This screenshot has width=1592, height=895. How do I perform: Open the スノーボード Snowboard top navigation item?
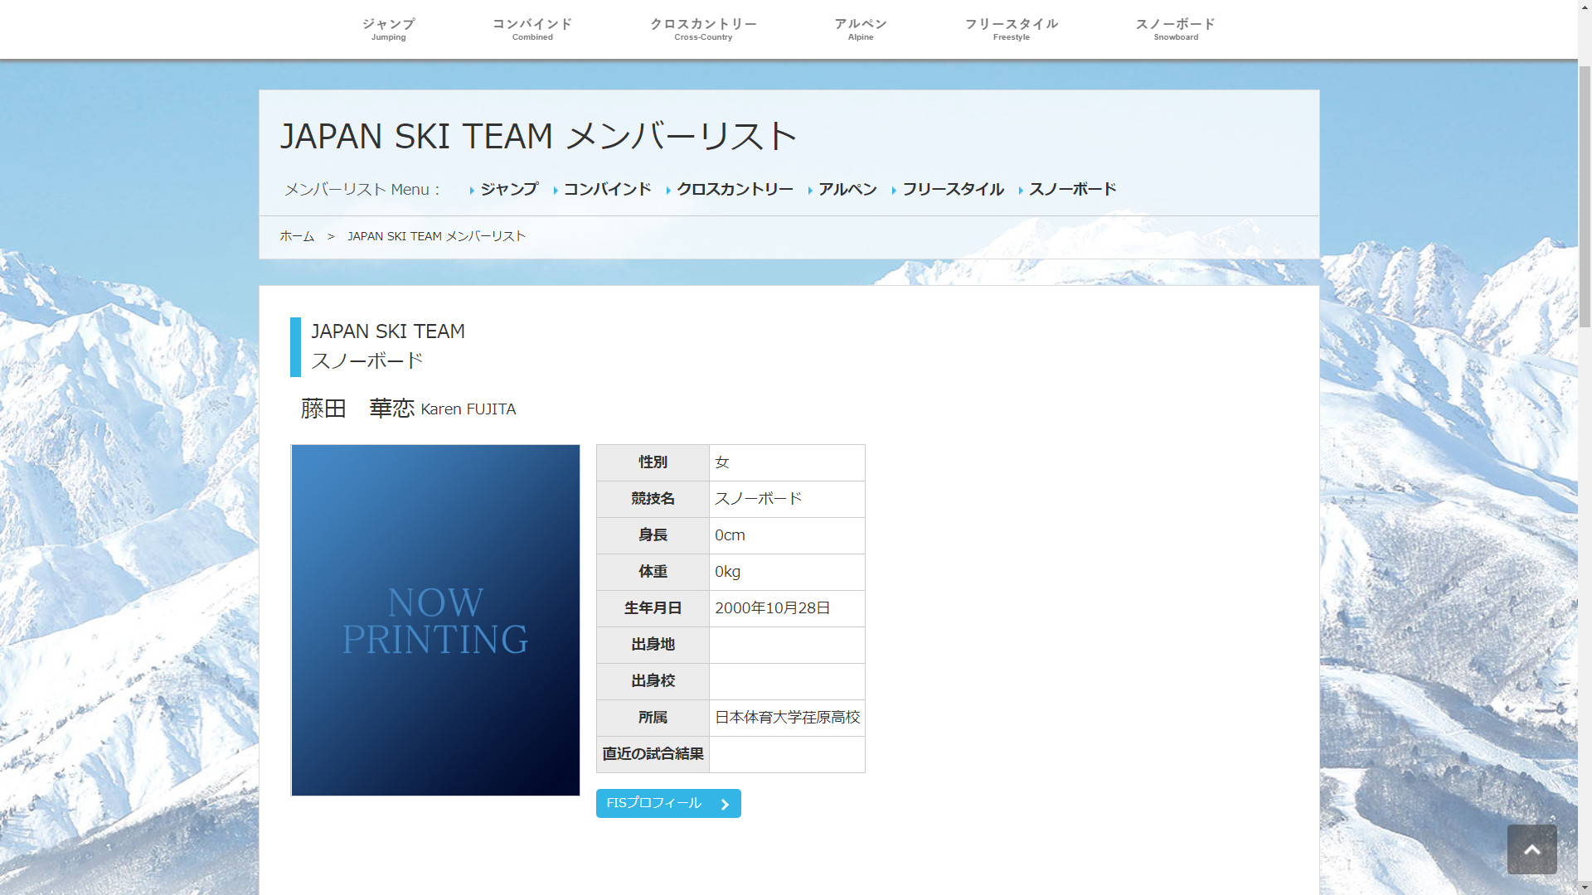click(x=1175, y=29)
